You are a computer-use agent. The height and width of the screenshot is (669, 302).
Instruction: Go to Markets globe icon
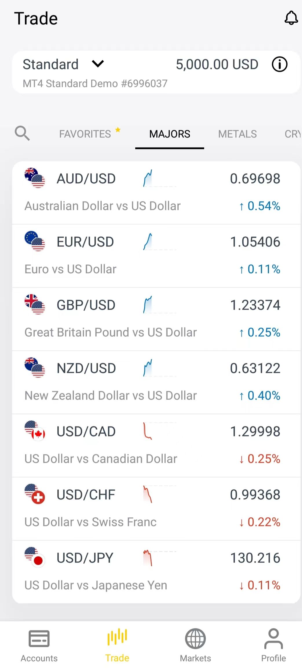coord(195,639)
